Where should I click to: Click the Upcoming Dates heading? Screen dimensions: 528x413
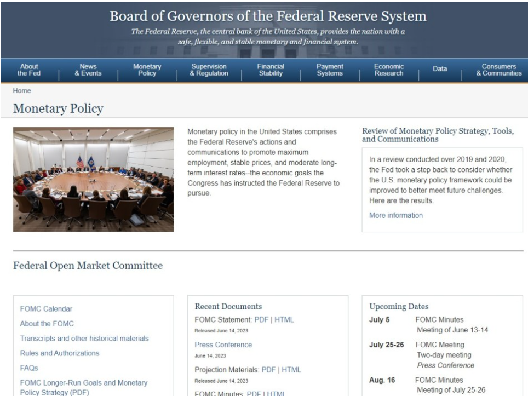point(399,306)
